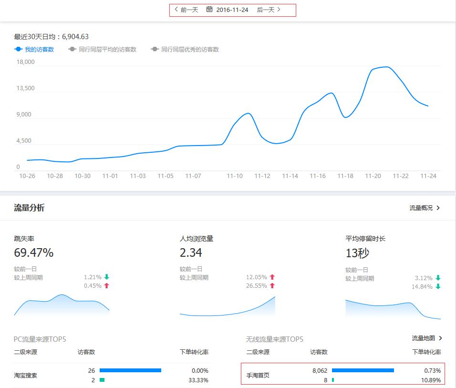This screenshot has height=388, width=456.
Task: Toggle the 同行同层平均的访客数 series
Action: [103, 49]
